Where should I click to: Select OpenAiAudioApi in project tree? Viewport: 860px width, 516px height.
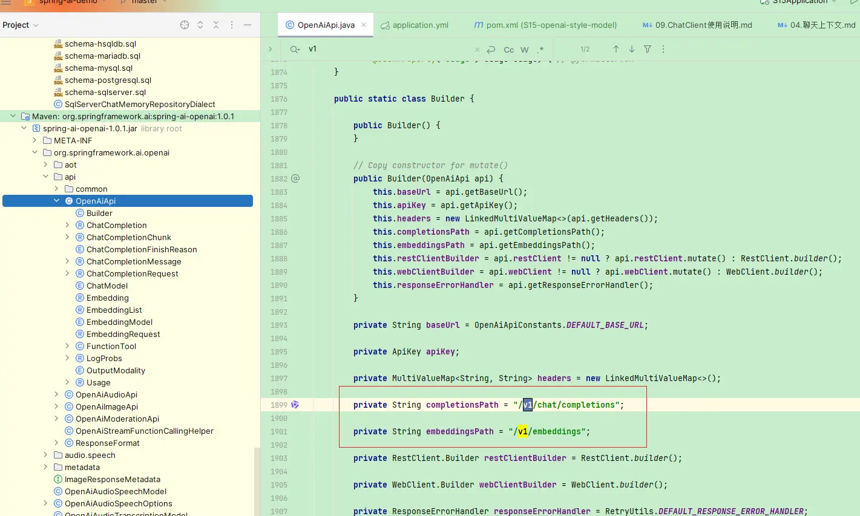107,394
